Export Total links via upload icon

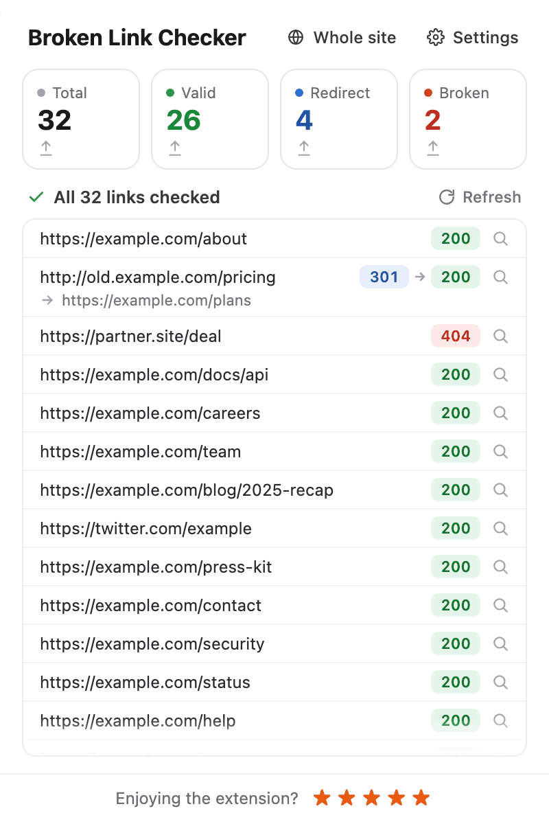[46, 148]
